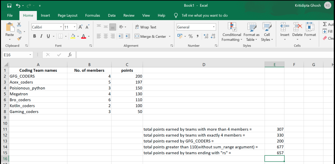
Task: Toggle Bold formatting
Action: click(34, 36)
